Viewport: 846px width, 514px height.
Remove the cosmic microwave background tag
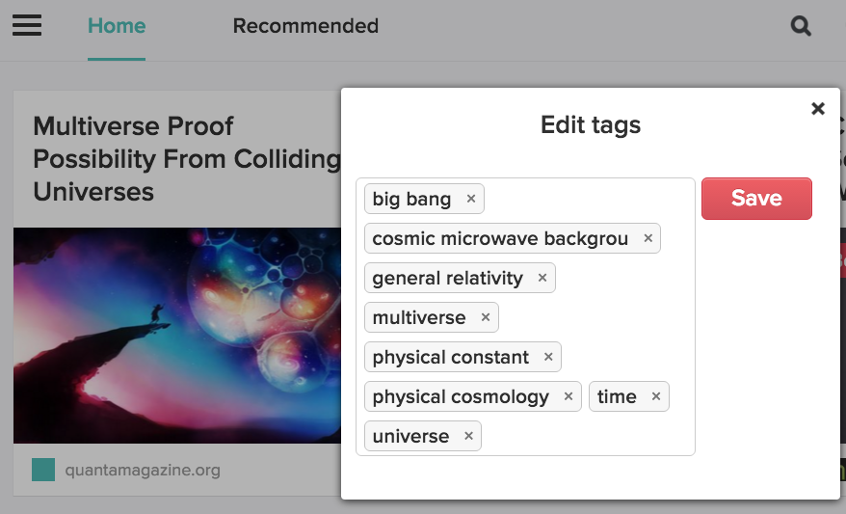(648, 238)
